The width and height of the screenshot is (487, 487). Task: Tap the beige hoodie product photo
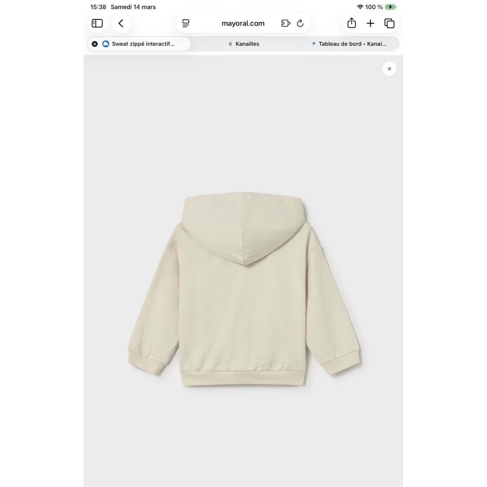tap(243, 291)
